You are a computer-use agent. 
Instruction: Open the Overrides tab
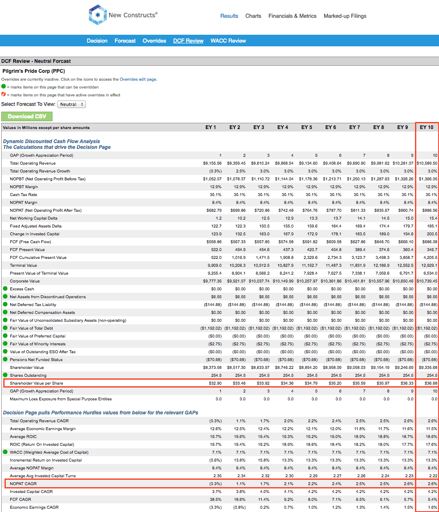(x=155, y=41)
